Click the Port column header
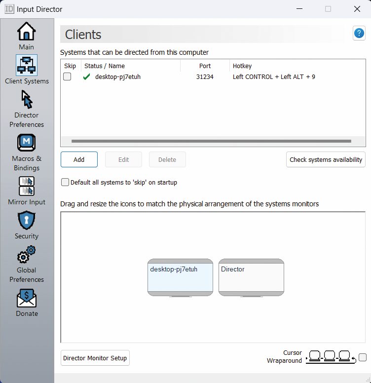The image size is (371, 383). coord(205,66)
